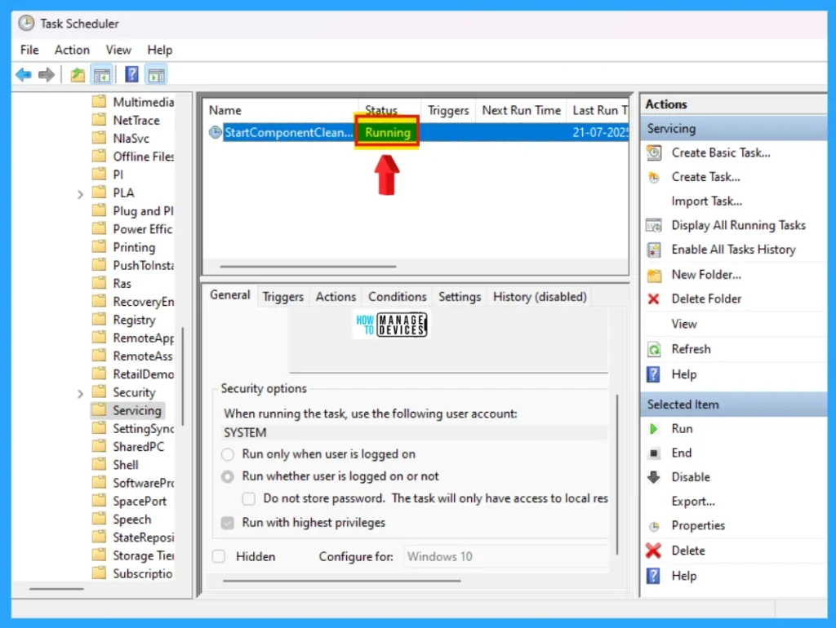
Task: Select the Servicing folder in tree
Action: click(137, 410)
